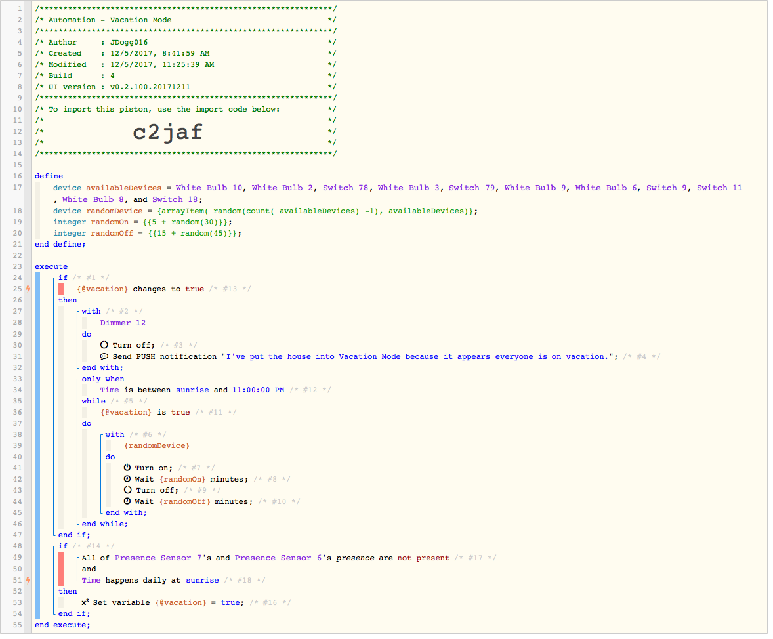Click the device Switch 9
Image resolution: width=773 pixels, height=639 pixels.
click(x=667, y=188)
